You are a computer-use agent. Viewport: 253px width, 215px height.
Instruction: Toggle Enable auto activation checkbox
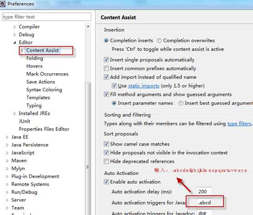coord(106,182)
